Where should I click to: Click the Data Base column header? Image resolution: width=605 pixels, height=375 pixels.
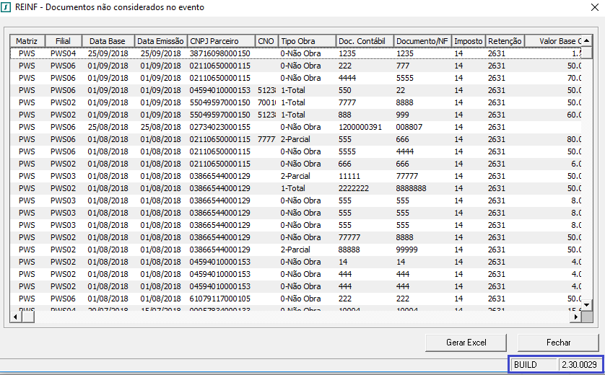pos(107,41)
